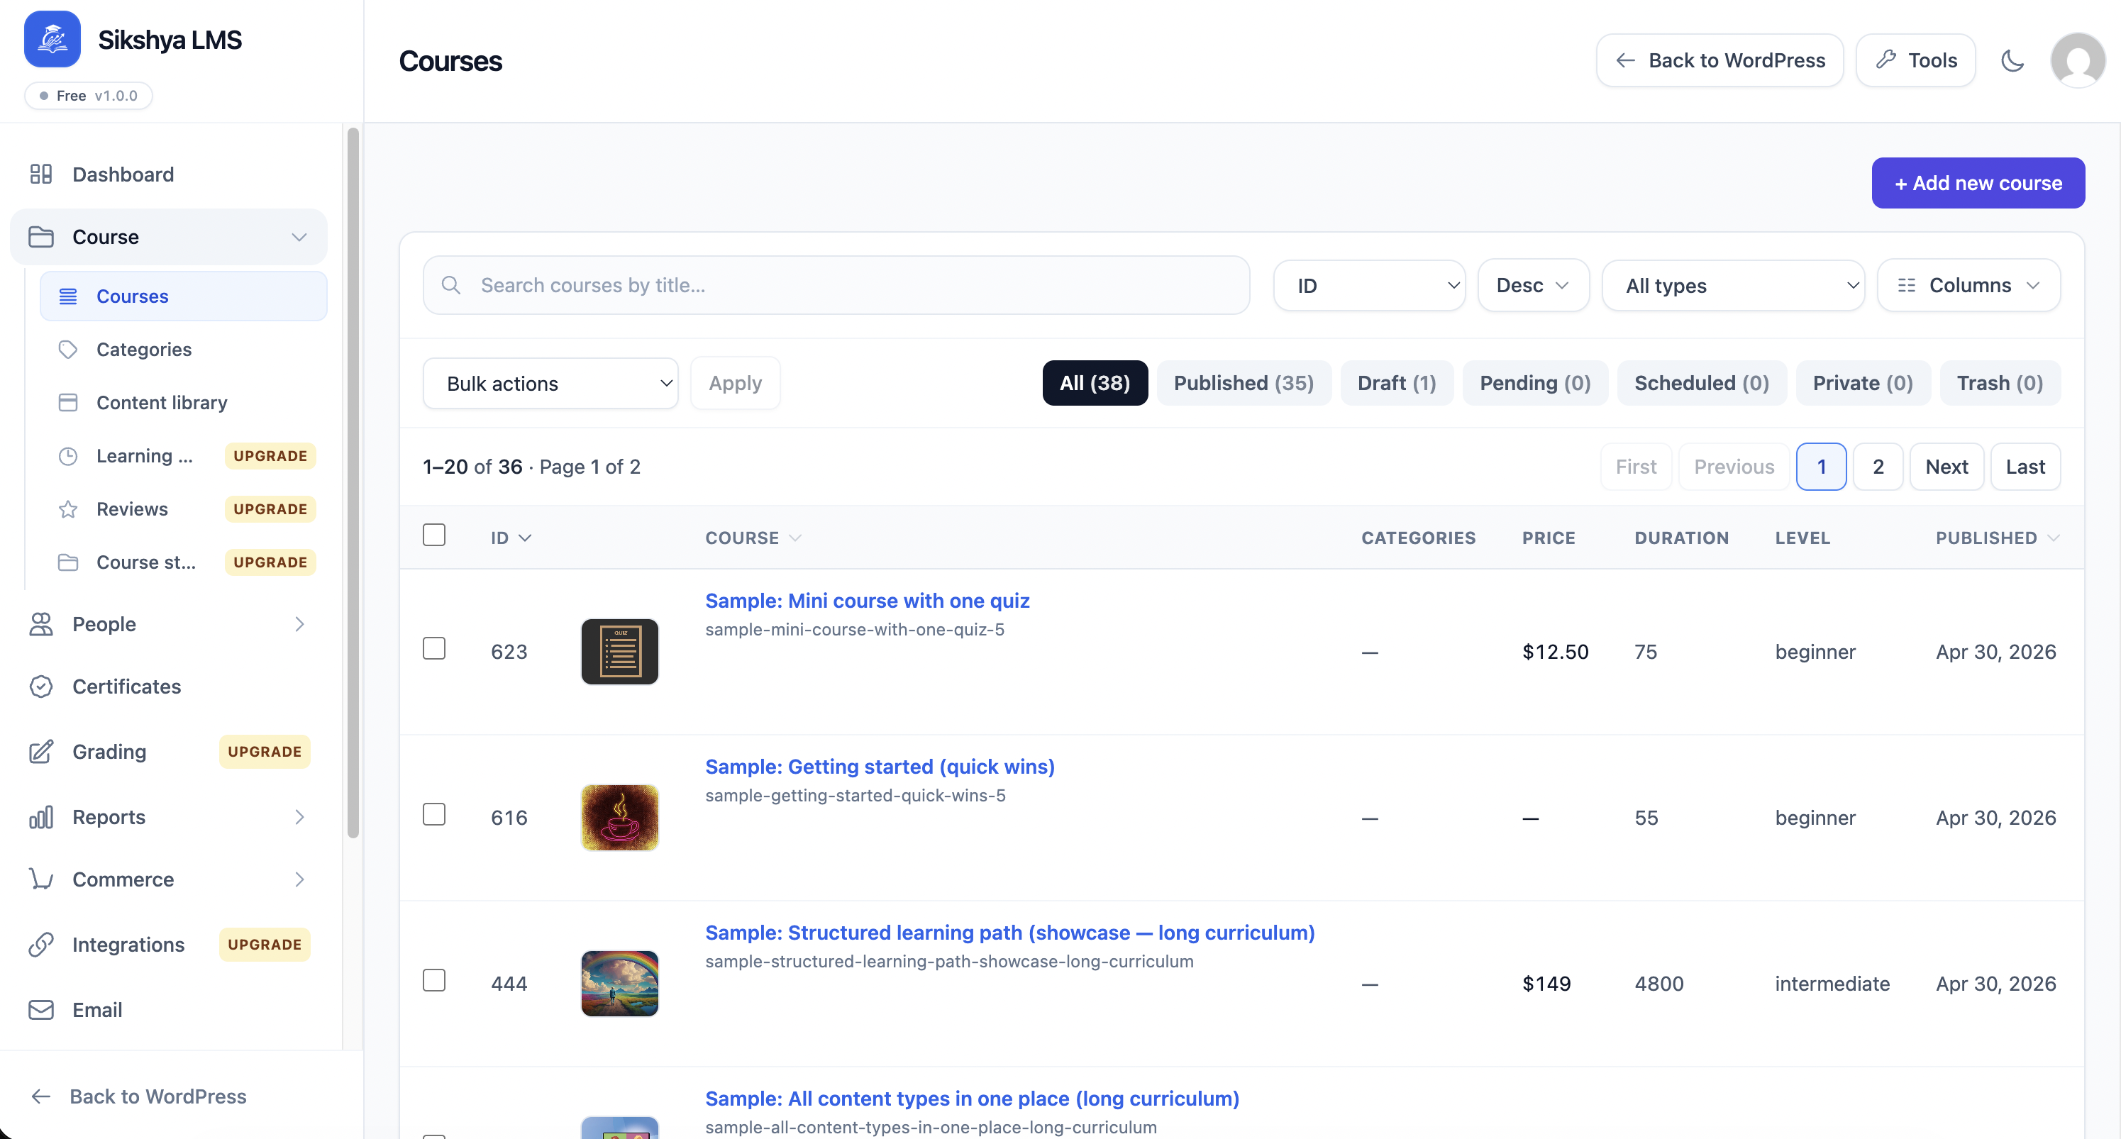Expand the People submenu chevron
The height and width of the screenshot is (1139, 2121).
299,624
